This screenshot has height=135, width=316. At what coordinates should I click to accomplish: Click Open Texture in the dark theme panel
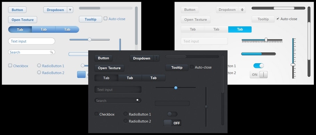pyautogui.click(x=109, y=68)
